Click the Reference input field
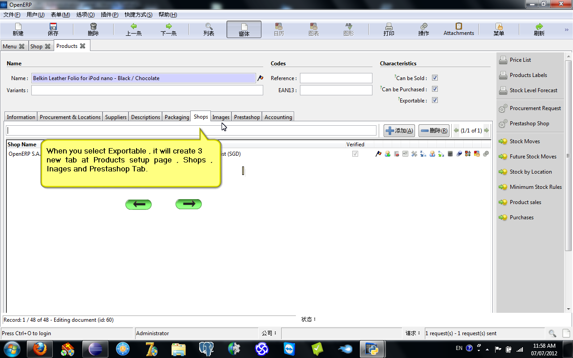This screenshot has width=573, height=358. [x=336, y=78]
